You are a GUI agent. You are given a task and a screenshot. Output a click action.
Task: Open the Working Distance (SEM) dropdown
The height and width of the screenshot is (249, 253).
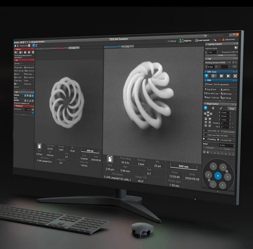tap(218, 63)
